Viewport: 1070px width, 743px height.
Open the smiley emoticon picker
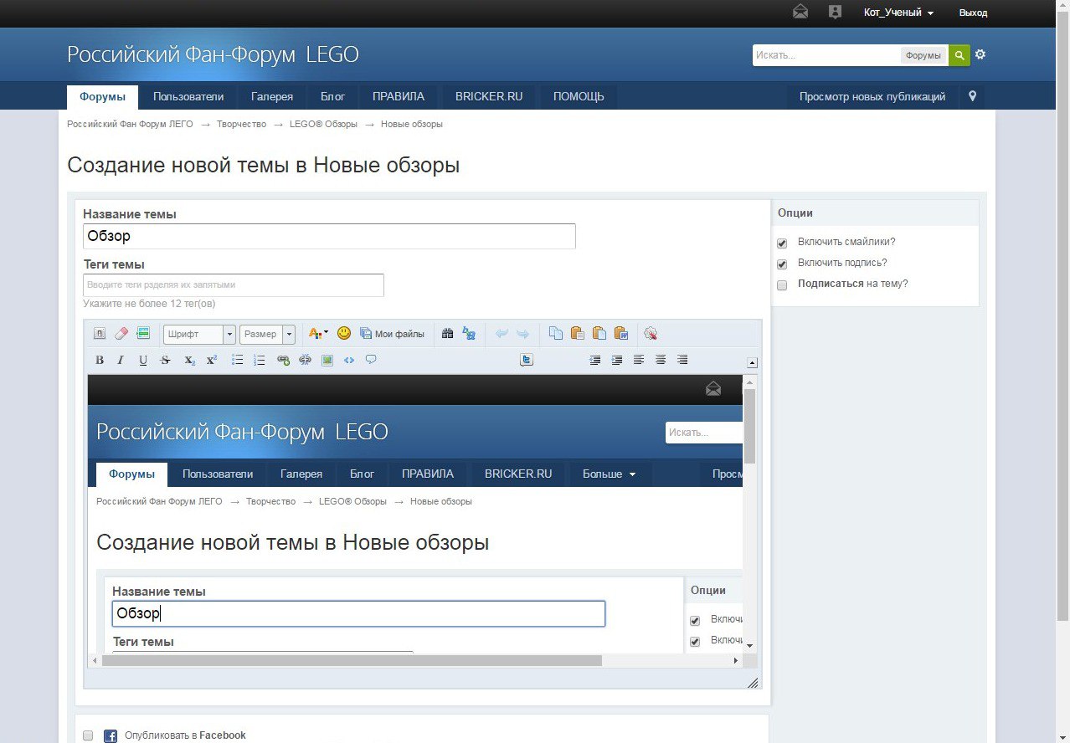coord(344,333)
